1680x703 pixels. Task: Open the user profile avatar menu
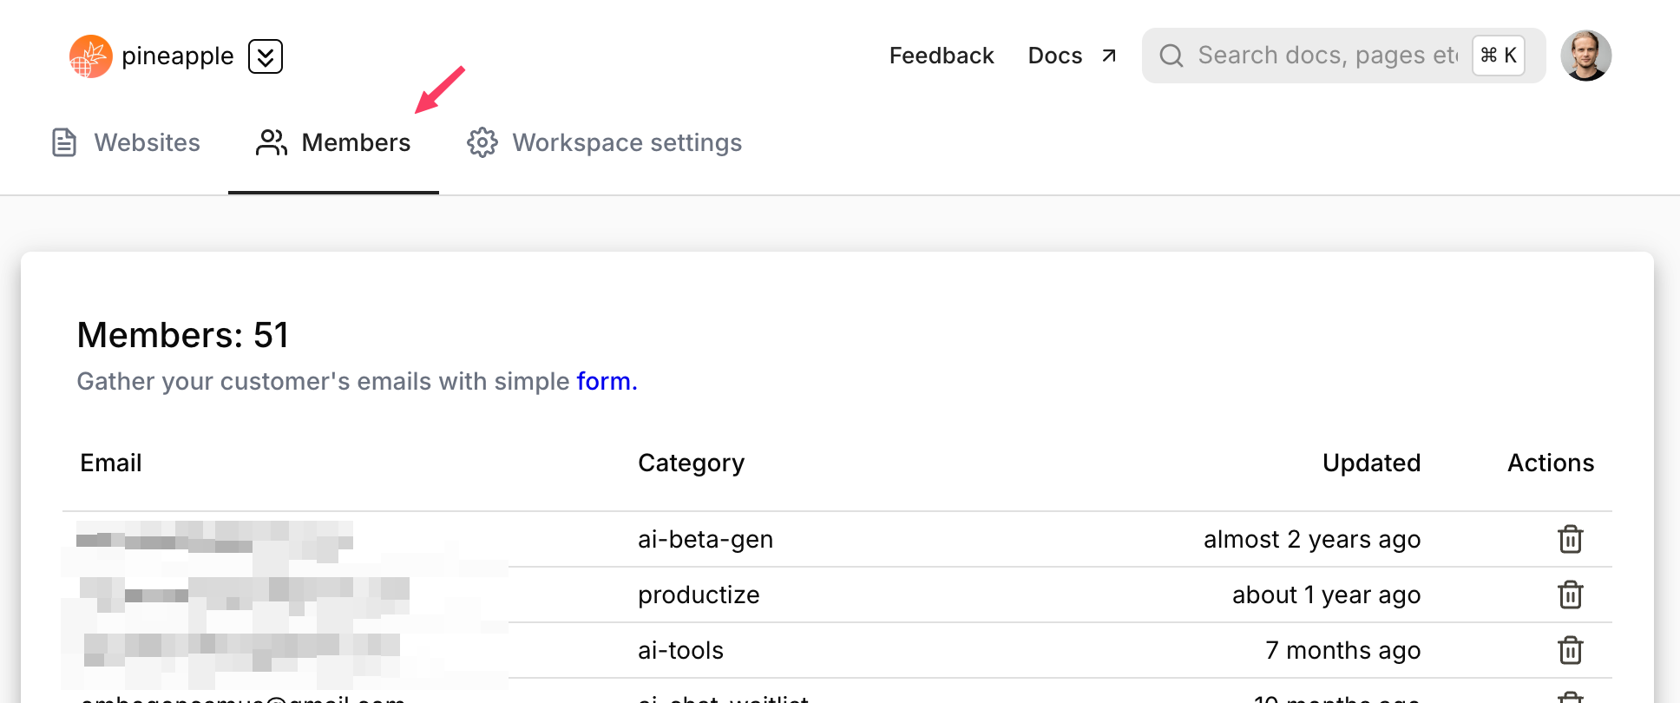(x=1585, y=56)
